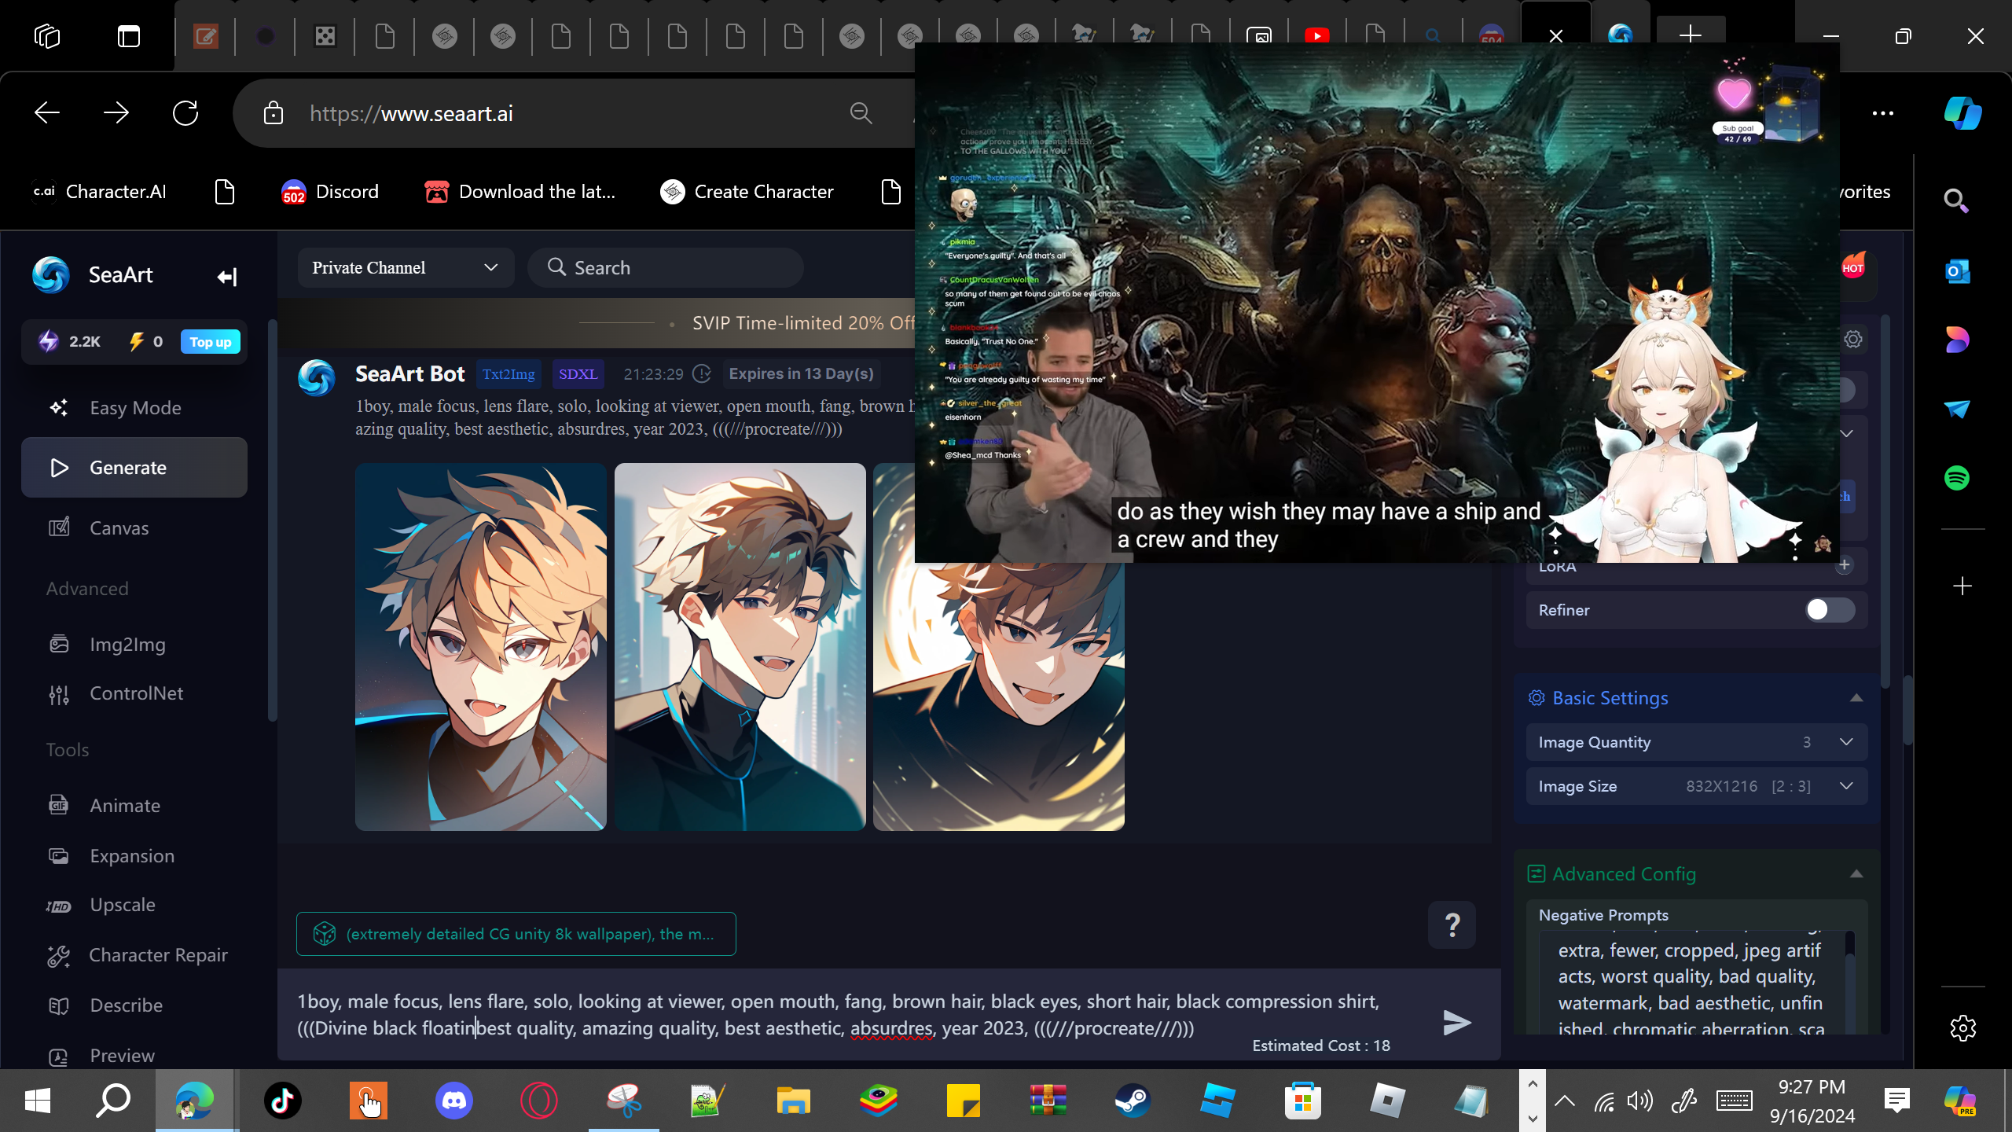
Task: Open the tab actions menu icon
Action: pyautogui.click(x=129, y=36)
